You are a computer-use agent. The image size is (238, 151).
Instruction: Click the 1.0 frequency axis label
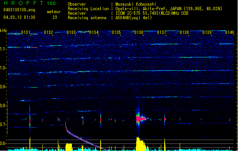[x=3, y=68]
